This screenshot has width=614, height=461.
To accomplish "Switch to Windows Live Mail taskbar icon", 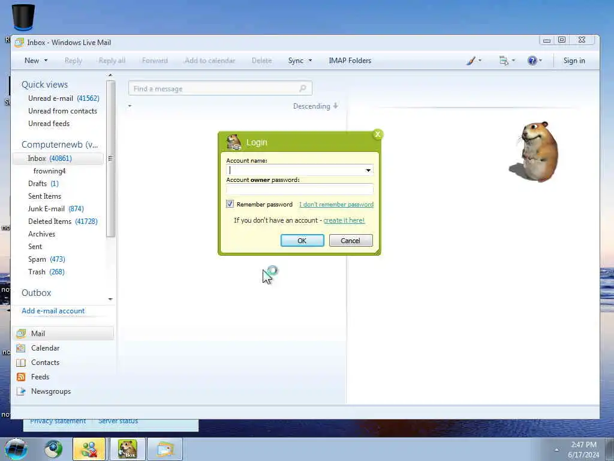I will [165, 449].
